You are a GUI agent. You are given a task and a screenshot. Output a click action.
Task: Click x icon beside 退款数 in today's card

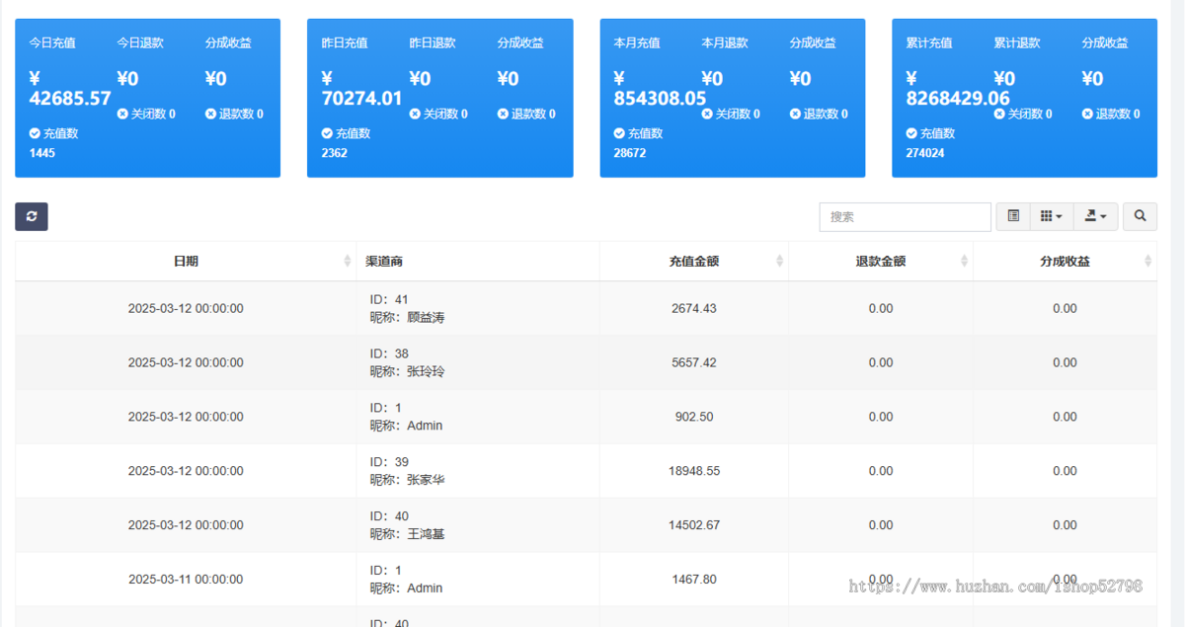210,114
